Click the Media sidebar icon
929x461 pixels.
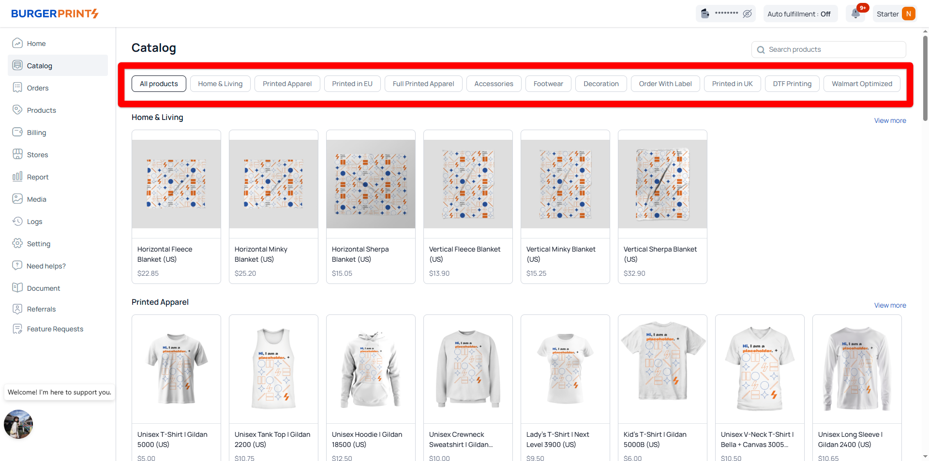[17, 199]
